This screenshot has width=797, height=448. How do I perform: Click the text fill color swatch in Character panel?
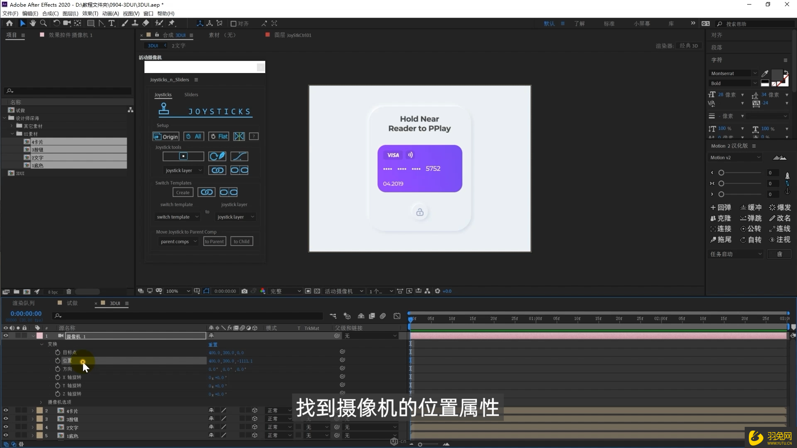(777, 75)
